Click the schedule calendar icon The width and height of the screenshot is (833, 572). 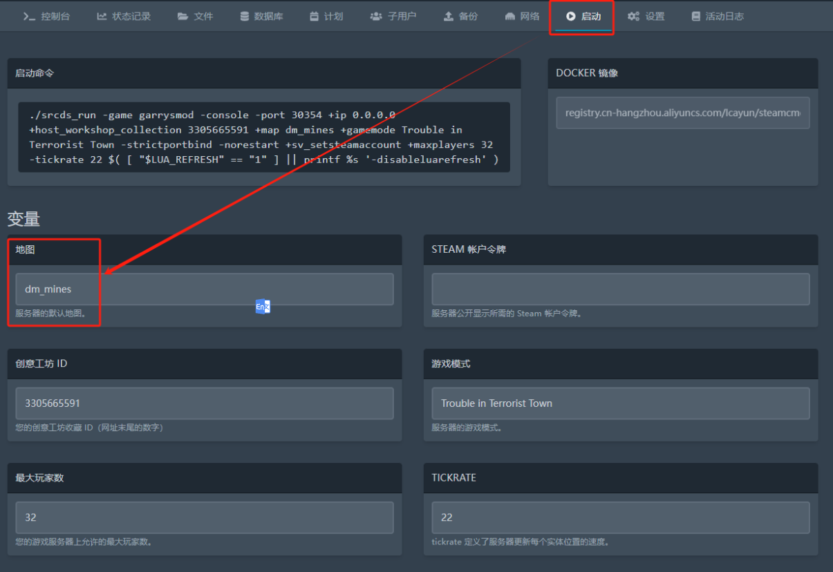(315, 17)
